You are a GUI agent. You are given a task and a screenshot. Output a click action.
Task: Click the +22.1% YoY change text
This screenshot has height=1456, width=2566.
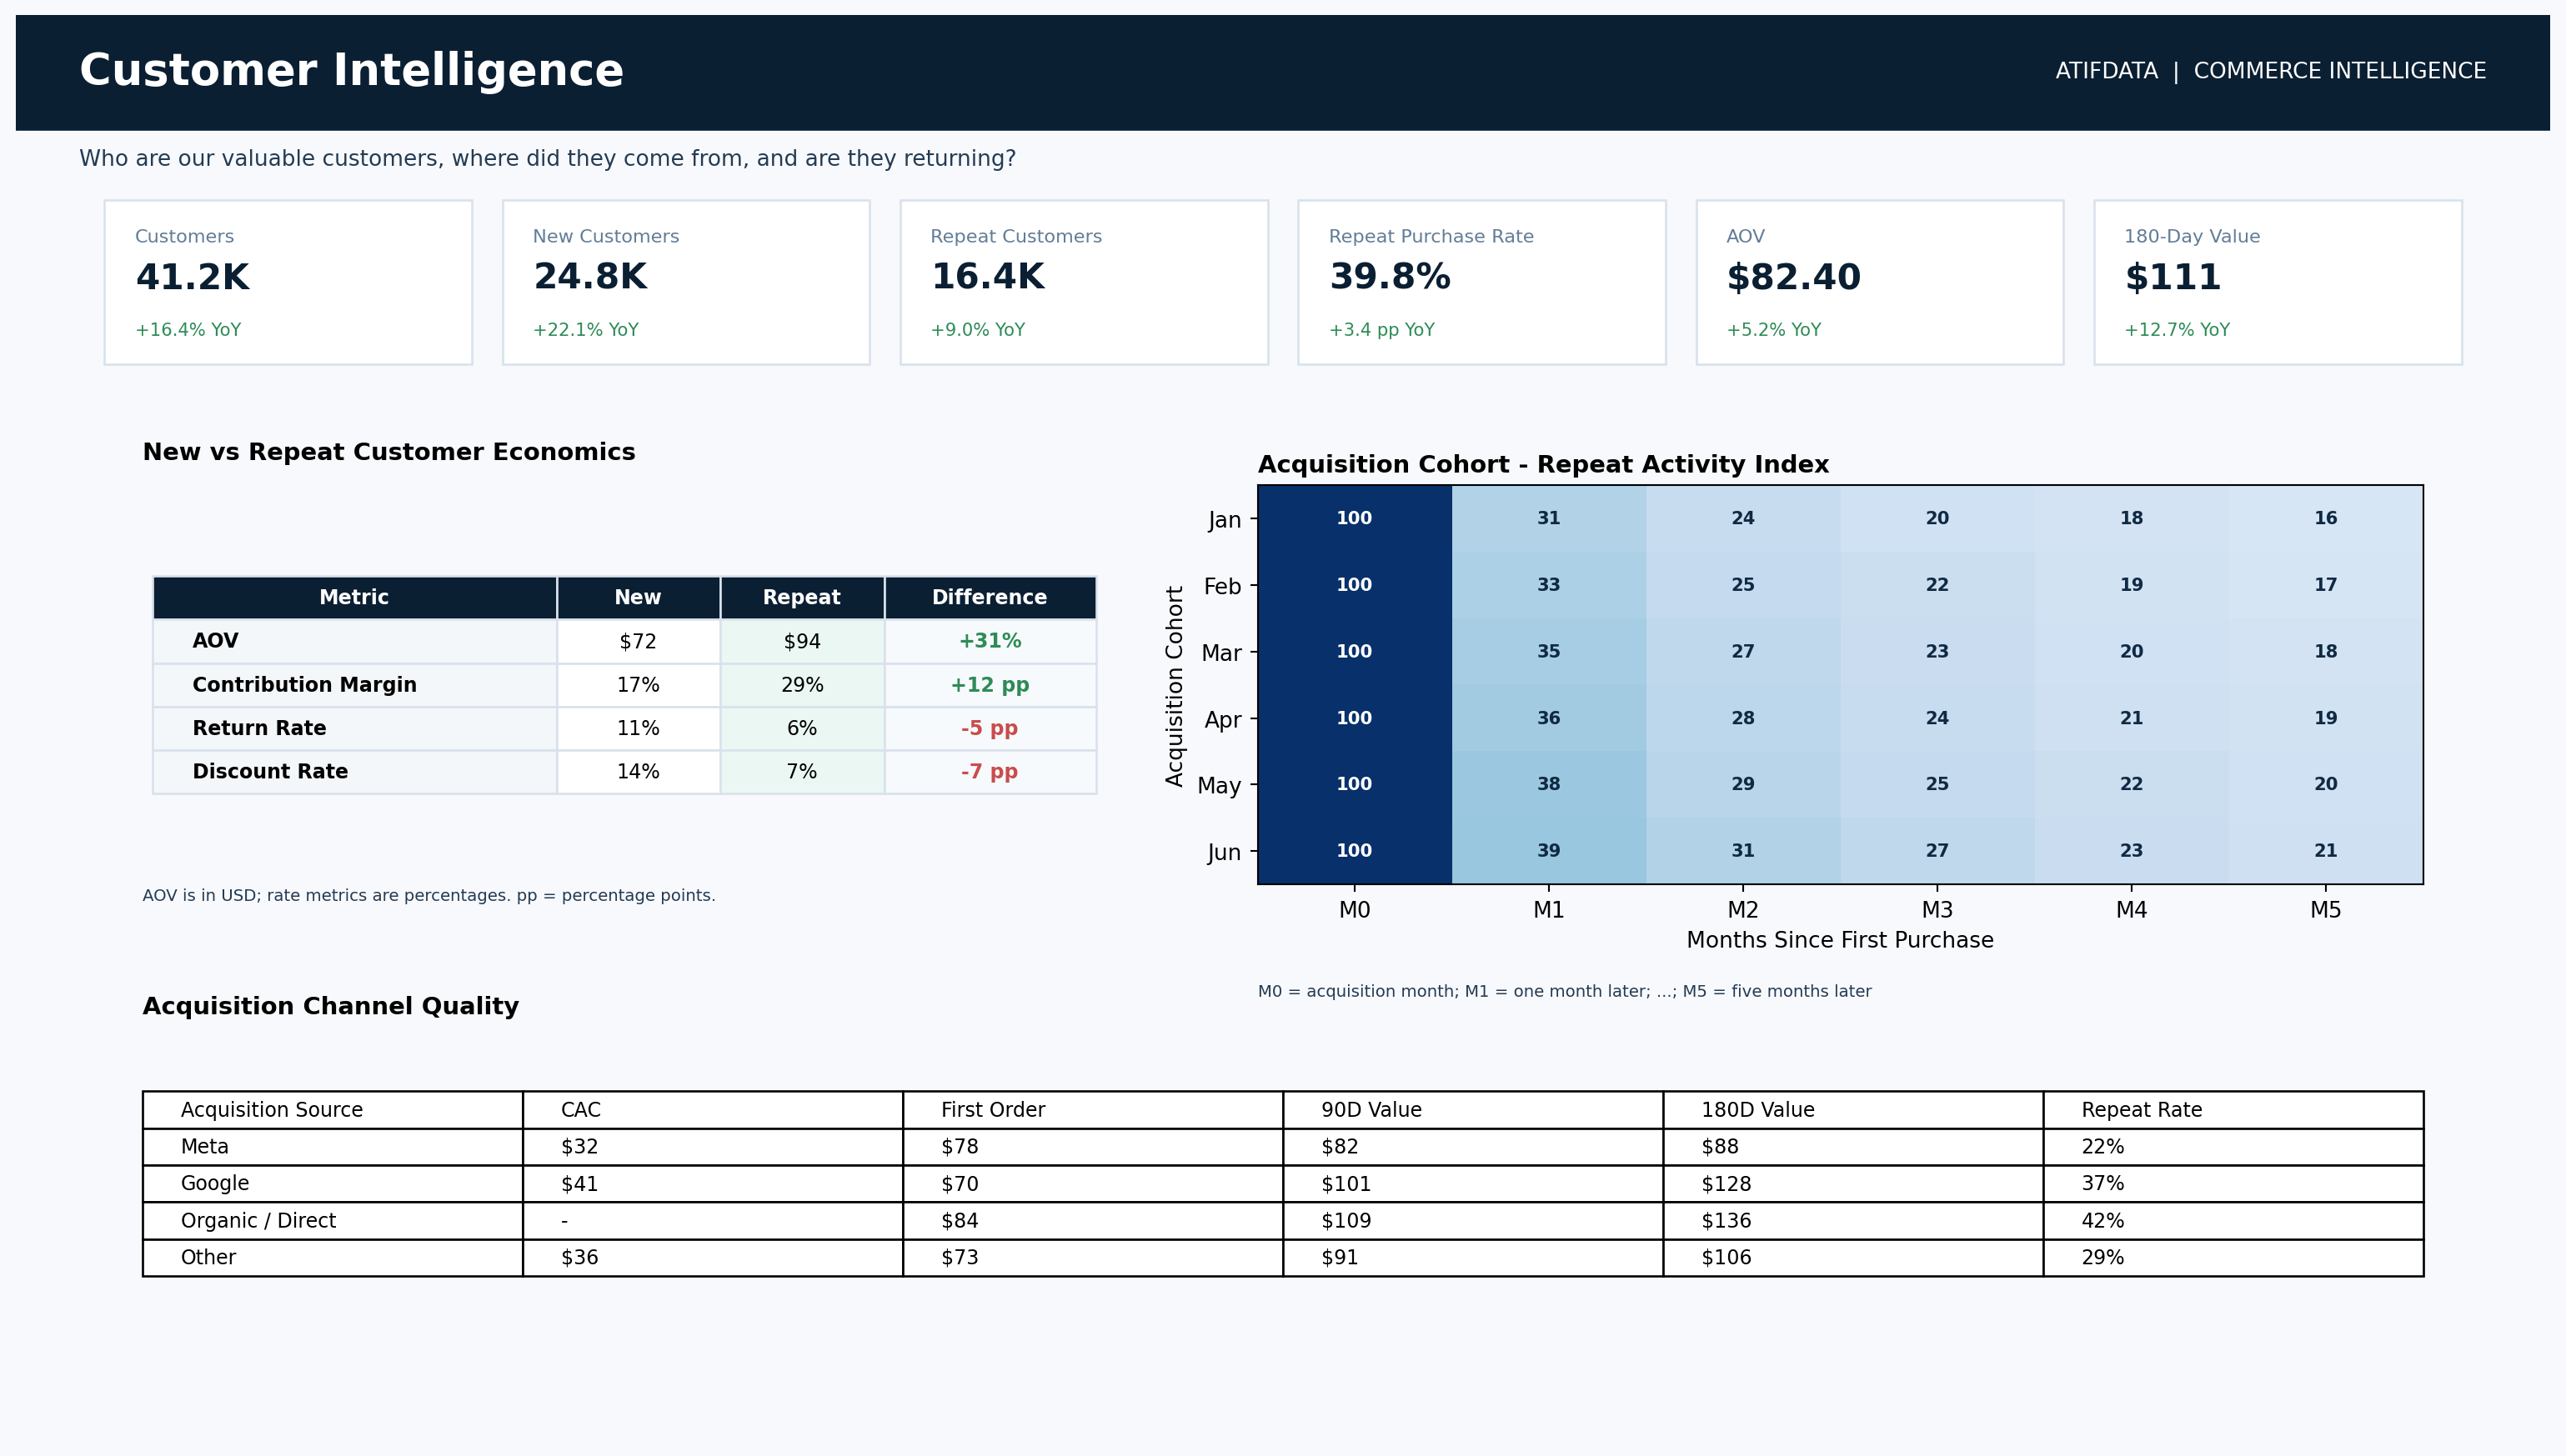click(585, 330)
